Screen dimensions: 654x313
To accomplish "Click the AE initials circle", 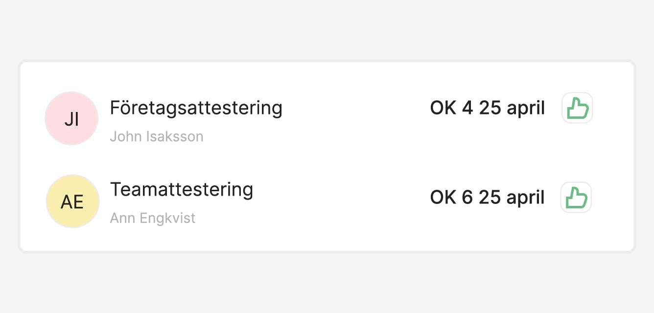I will click(72, 201).
